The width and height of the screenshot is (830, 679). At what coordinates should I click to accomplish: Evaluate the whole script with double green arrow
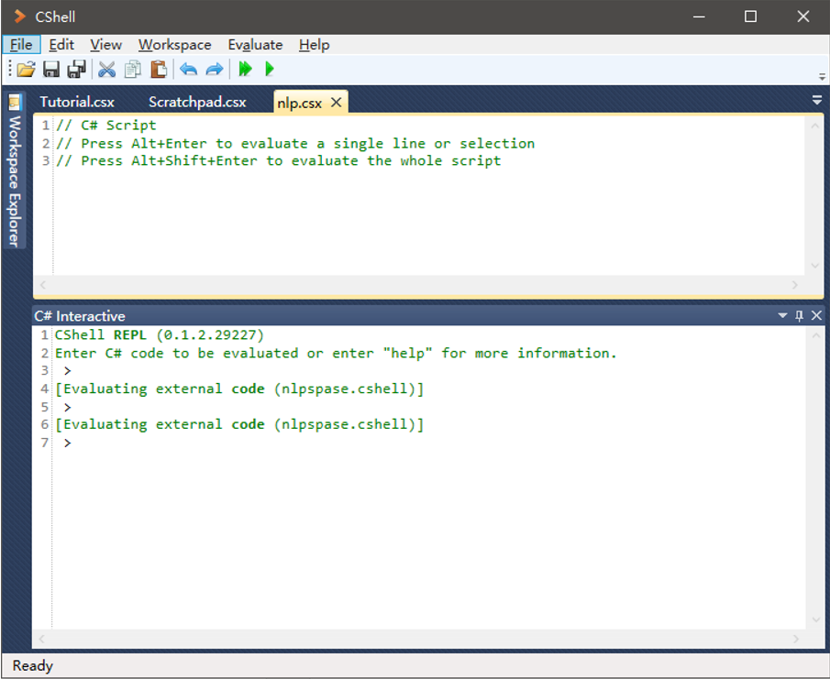click(x=245, y=69)
